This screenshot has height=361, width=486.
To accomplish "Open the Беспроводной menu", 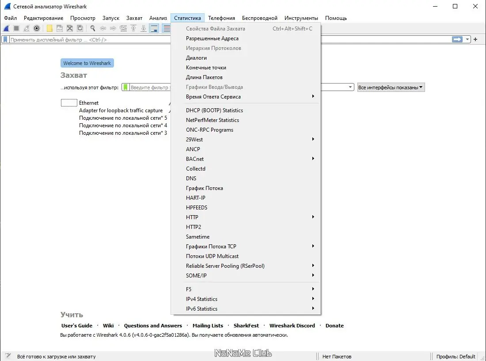I will (x=260, y=18).
